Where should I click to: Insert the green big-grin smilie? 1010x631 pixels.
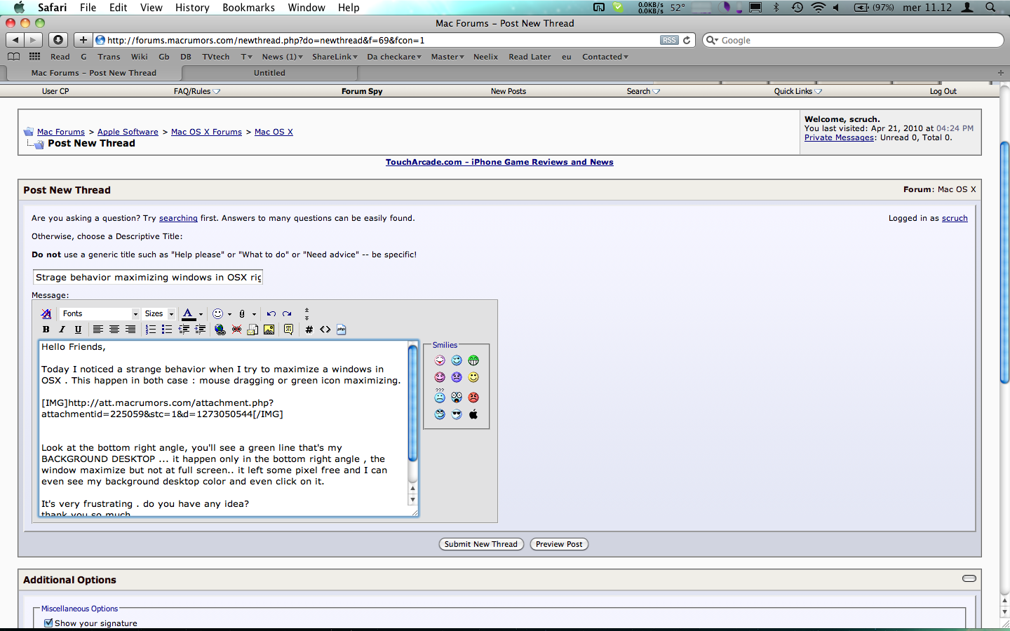pos(473,360)
